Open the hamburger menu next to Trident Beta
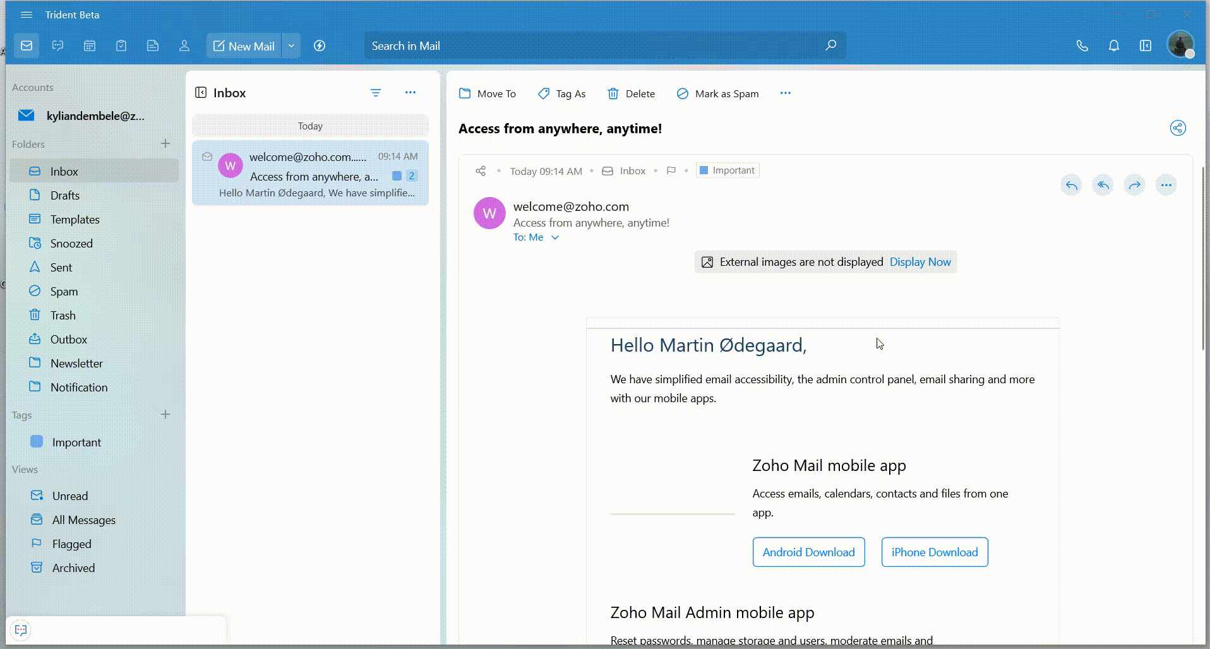 pos(27,15)
